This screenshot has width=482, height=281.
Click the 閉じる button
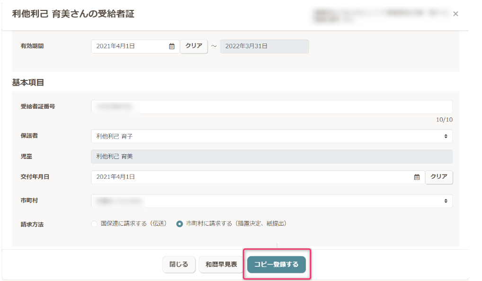coord(179,264)
